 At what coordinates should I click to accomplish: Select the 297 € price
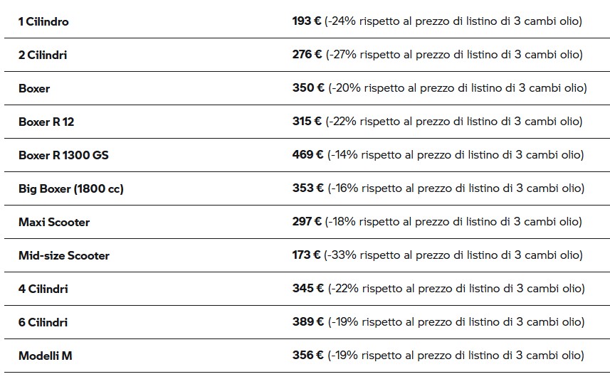click(x=307, y=221)
